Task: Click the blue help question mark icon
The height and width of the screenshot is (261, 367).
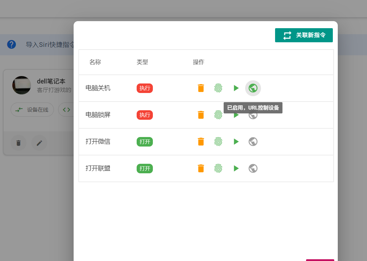Action: pos(12,44)
